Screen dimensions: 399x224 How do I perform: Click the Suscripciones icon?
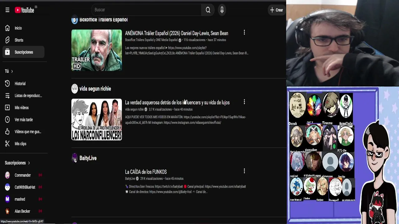point(7,52)
